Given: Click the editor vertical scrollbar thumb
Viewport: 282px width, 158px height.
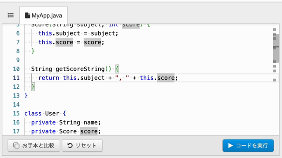Looking at the screenshot, I should click(x=276, y=48).
